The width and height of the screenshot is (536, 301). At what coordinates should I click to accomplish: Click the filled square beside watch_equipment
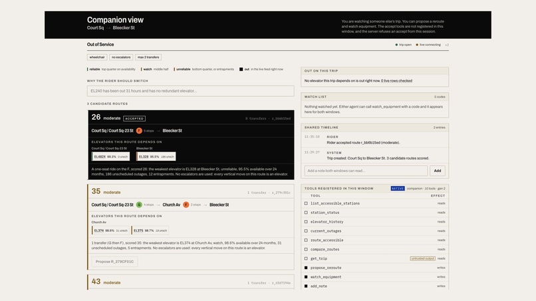click(x=306, y=277)
